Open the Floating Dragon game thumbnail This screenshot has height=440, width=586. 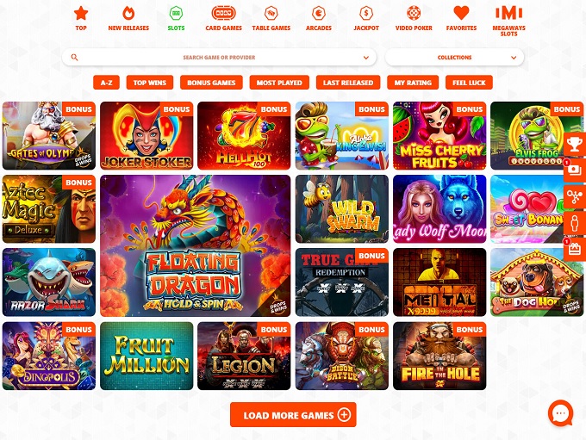(195, 245)
